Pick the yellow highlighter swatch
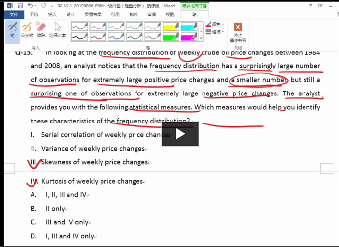The width and height of the screenshot is (339, 247). pos(171,26)
